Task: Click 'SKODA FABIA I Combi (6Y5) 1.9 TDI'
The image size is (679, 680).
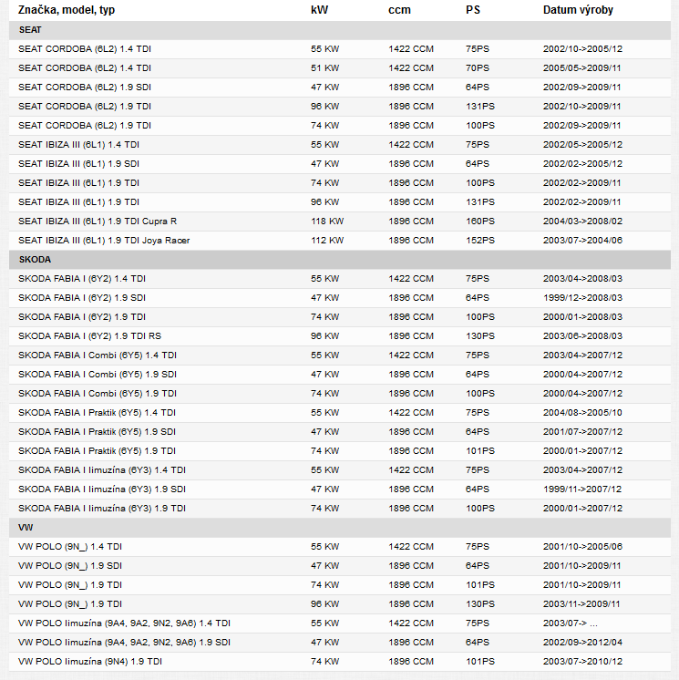Action: (98, 394)
